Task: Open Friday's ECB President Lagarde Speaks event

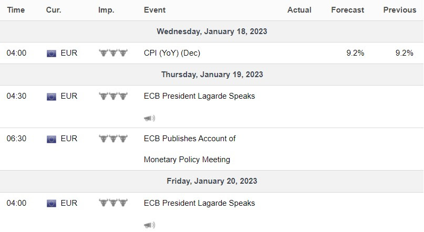Action: click(199, 203)
